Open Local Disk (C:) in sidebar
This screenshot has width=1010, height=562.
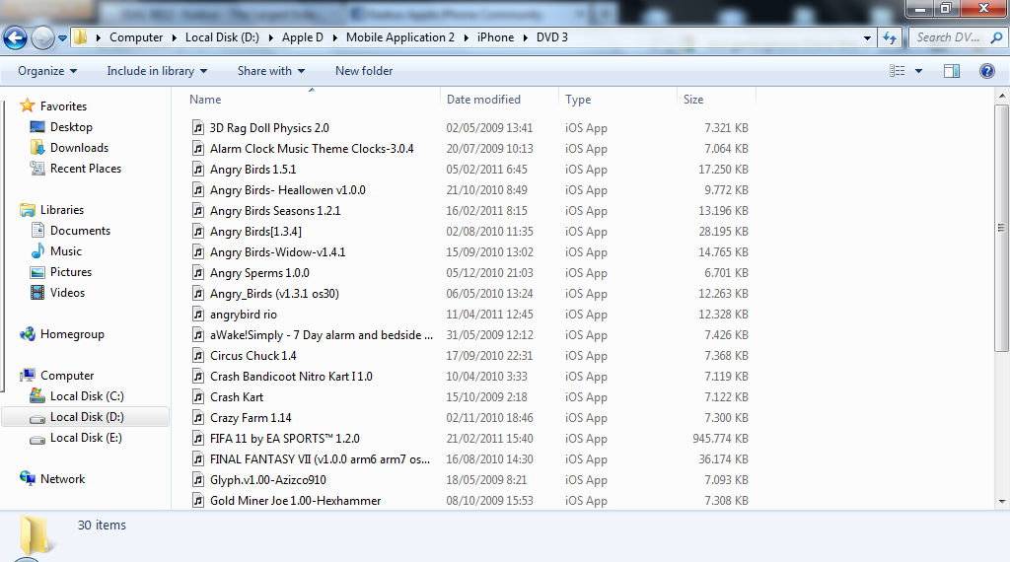[x=87, y=396]
